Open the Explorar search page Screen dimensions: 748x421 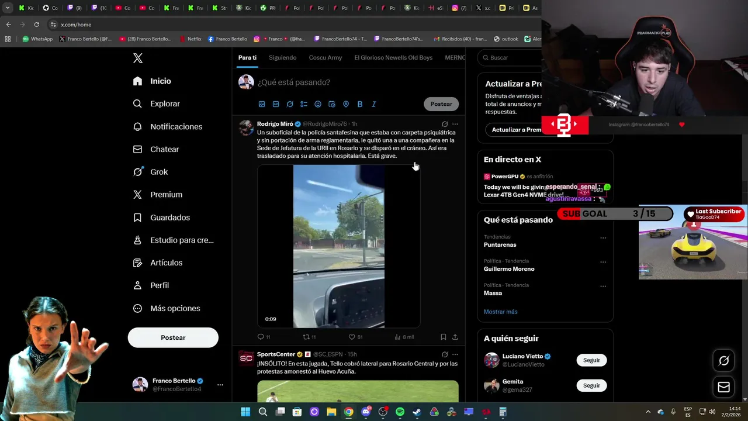tap(156, 103)
